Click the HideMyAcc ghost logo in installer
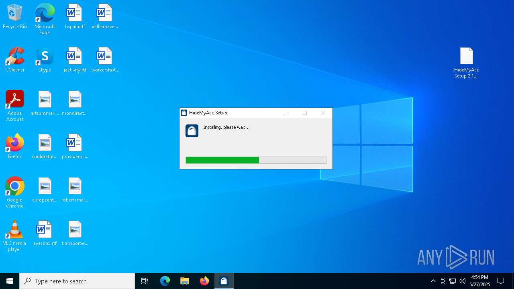Image resolution: width=514 pixels, height=289 pixels. pyautogui.click(x=192, y=131)
